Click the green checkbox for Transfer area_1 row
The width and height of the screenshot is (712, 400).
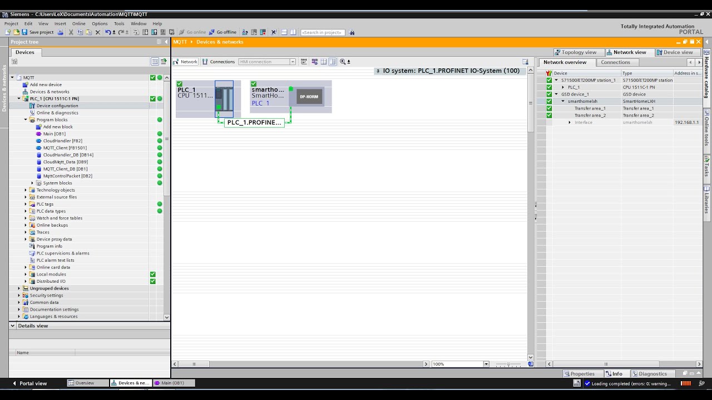(549, 108)
